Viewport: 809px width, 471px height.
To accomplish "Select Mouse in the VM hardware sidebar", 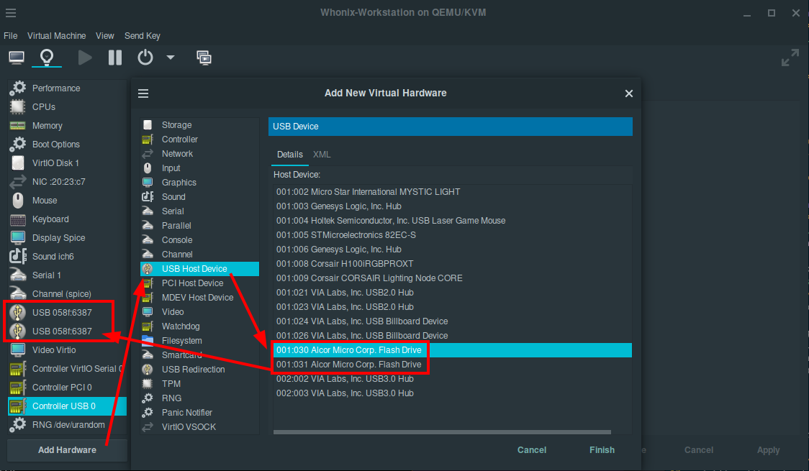I will (67, 201).
